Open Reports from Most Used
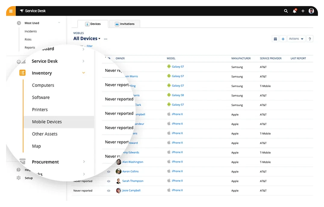Viewport: 324px width, 207px height. (x=30, y=48)
